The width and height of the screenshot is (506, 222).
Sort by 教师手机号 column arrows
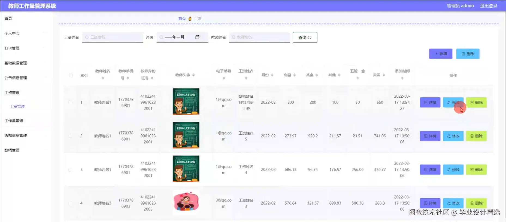coord(128,78)
